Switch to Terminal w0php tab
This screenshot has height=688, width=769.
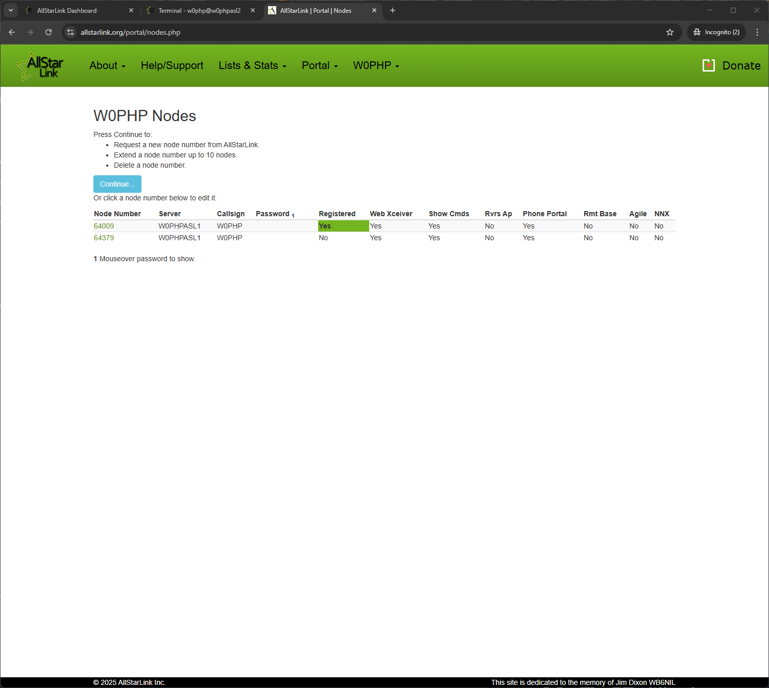click(x=199, y=10)
